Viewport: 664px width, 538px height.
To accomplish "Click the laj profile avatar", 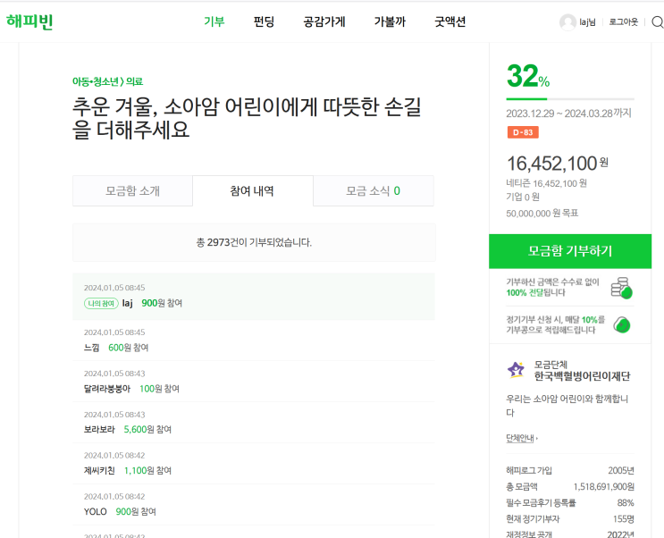I will tap(567, 22).
